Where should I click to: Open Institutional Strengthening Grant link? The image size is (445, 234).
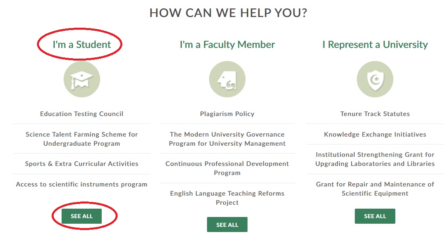point(375,159)
